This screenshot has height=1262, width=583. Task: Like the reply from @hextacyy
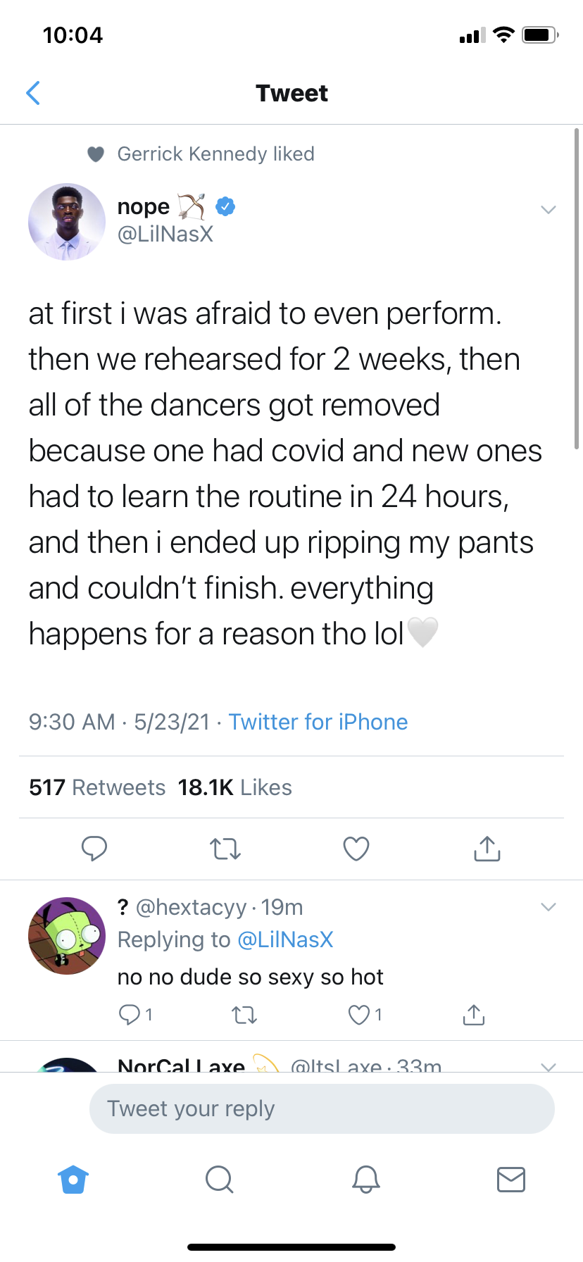point(359,1015)
